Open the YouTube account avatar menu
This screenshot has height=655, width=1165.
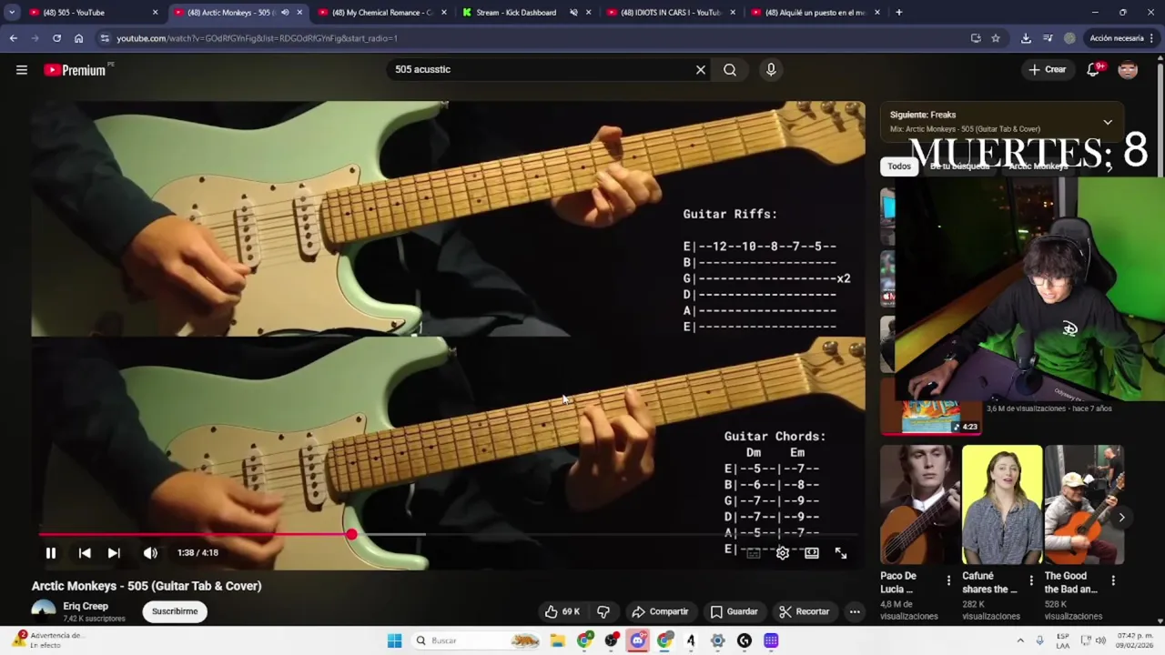1128,70
